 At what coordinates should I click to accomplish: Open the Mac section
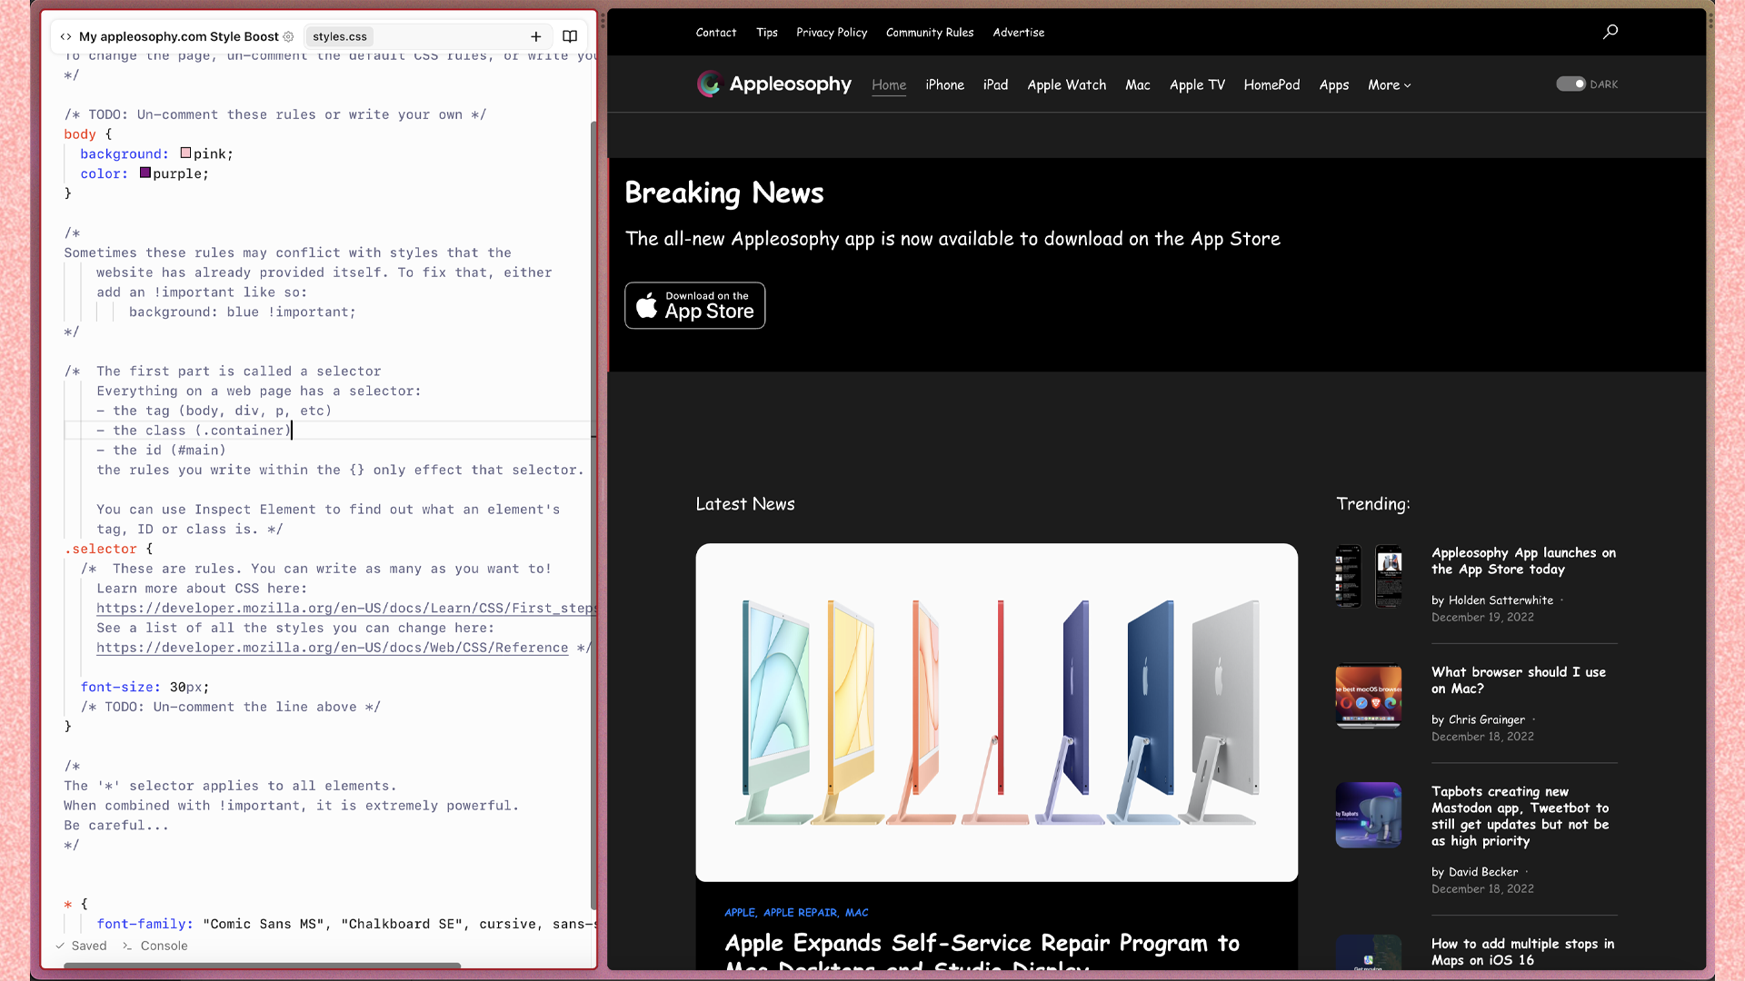pyautogui.click(x=1138, y=84)
